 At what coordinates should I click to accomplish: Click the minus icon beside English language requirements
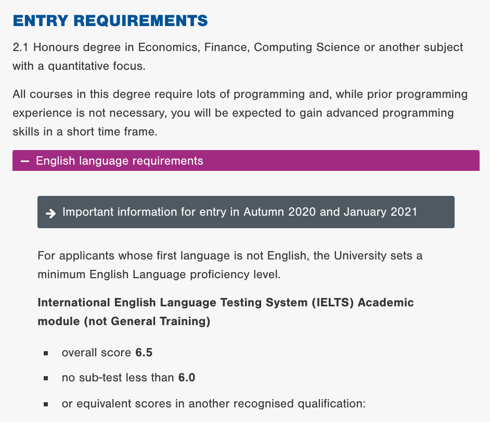[24, 161]
